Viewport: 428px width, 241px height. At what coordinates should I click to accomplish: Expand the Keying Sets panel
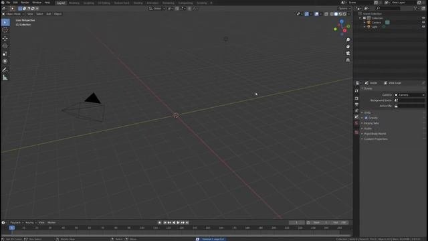pyautogui.click(x=371, y=123)
